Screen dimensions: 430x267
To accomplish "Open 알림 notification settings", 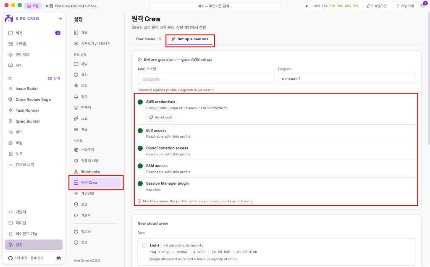I will (96, 97).
